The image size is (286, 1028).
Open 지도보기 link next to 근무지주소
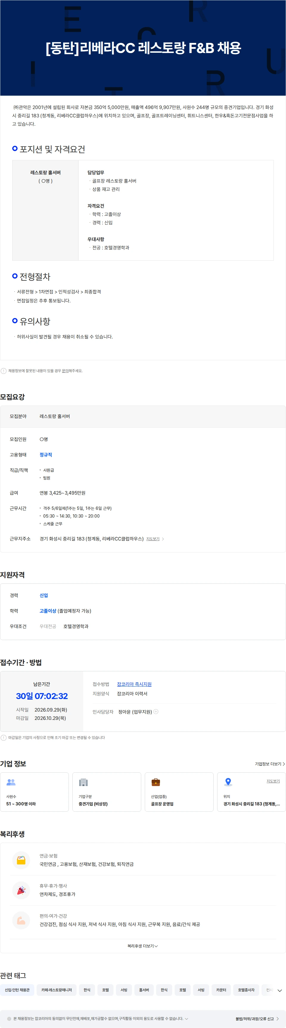click(153, 539)
